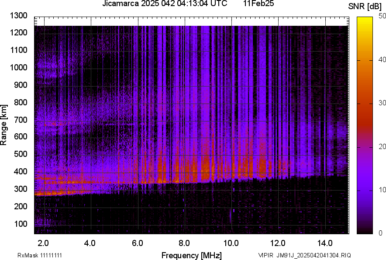Click the 50 tick label on the colorbar
Viewport: 386px width, 260px height.
coord(383,16)
